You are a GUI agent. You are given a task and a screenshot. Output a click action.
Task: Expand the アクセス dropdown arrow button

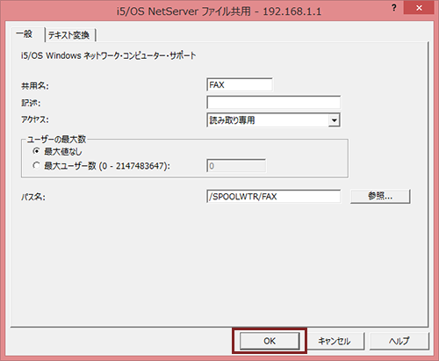334,120
